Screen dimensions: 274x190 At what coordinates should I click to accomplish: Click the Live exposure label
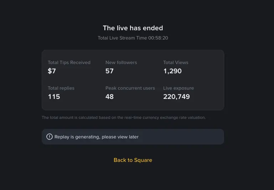click(x=179, y=88)
